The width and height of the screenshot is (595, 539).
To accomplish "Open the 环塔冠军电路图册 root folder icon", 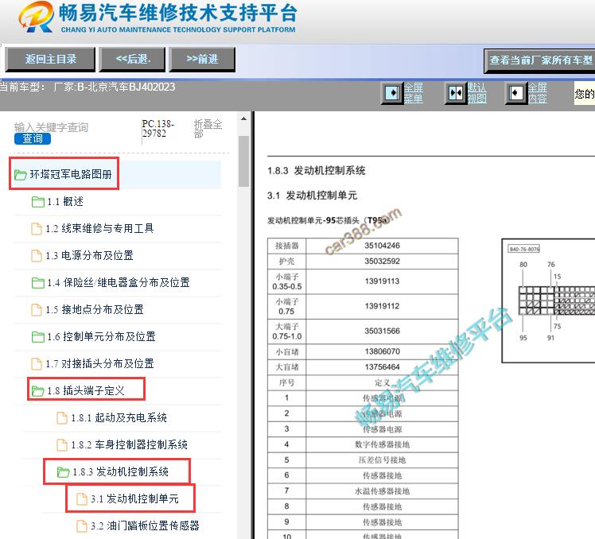I will click(20, 175).
